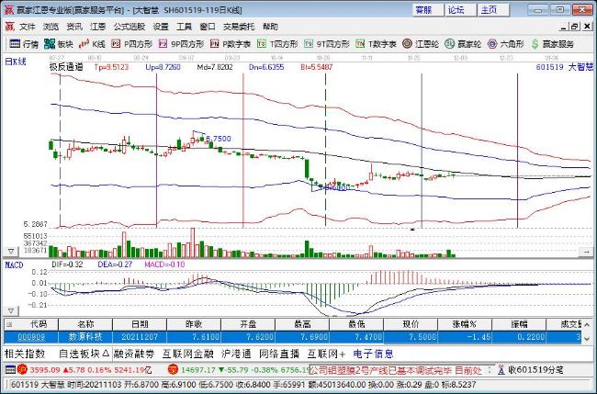Open the 设置 menu
The image size is (597, 394).
(x=161, y=27)
